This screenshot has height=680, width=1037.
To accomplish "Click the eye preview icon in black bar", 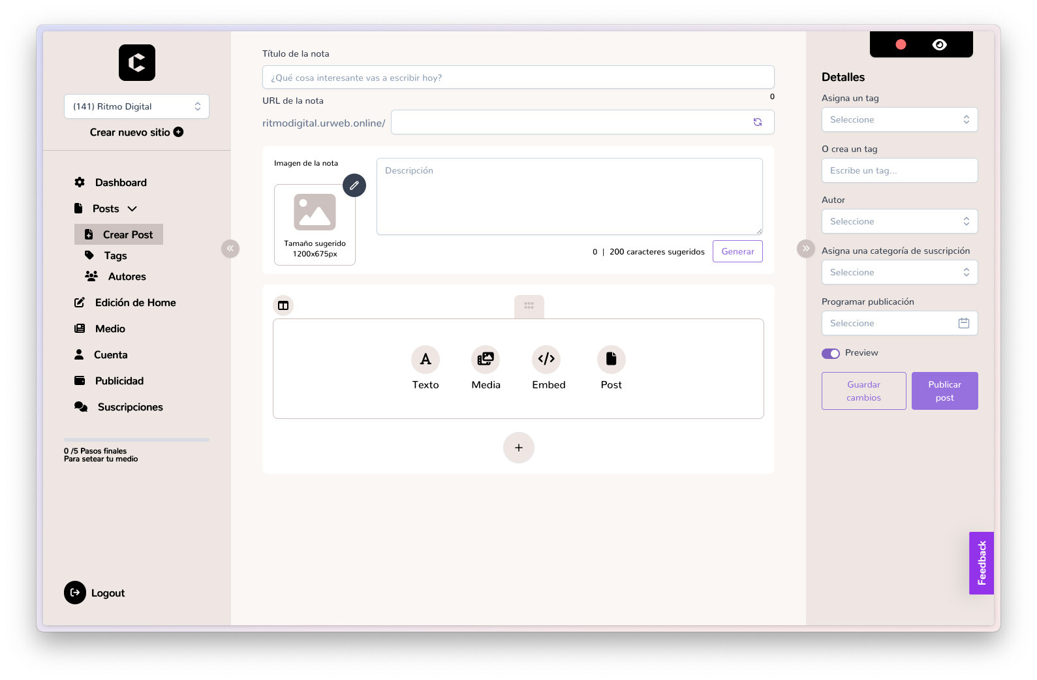I will pos(940,44).
